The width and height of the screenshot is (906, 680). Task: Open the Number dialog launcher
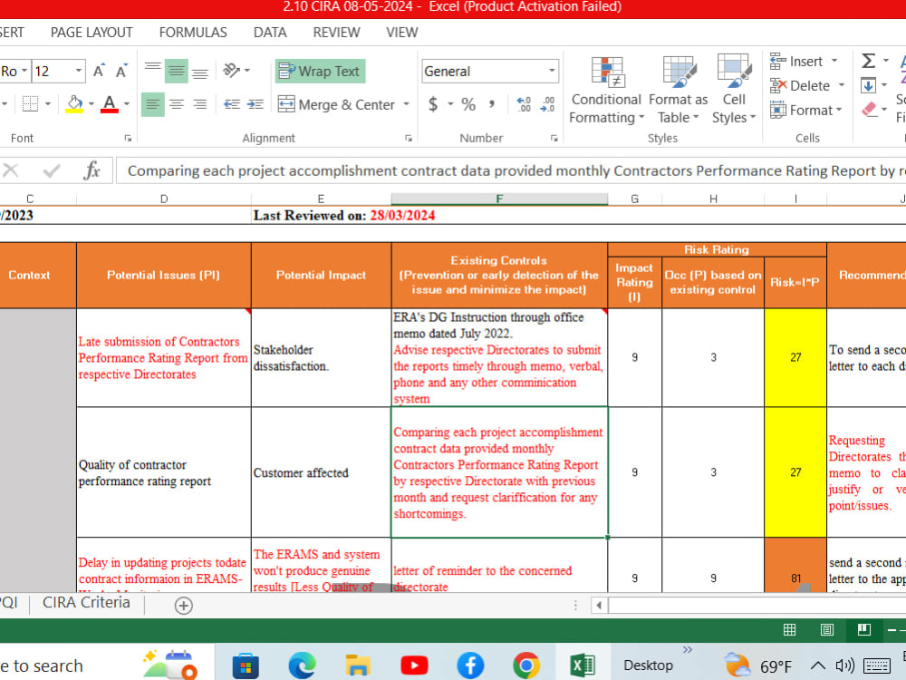[x=554, y=138]
